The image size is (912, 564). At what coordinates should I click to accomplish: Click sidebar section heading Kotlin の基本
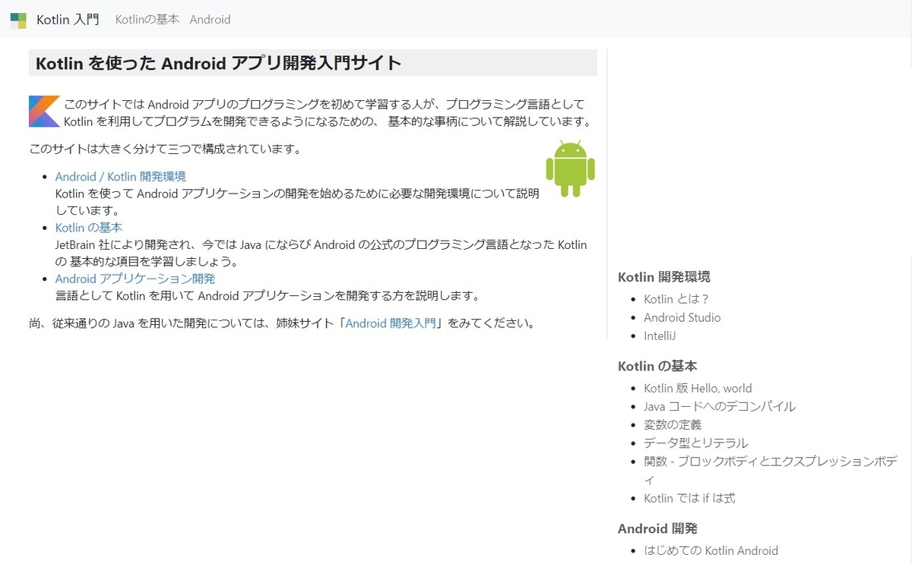657,366
